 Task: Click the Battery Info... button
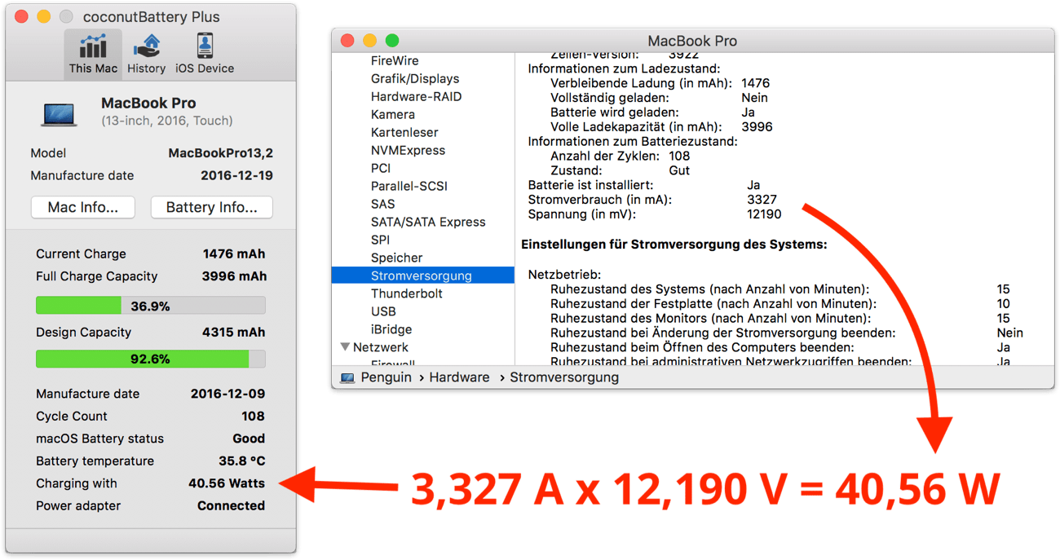tap(211, 207)
